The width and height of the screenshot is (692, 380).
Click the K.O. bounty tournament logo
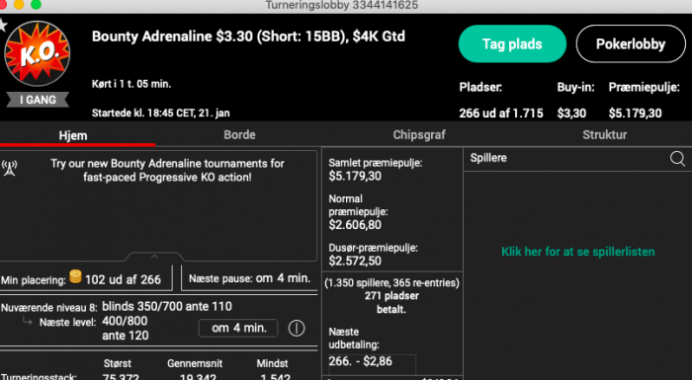(x=38, y=53)
